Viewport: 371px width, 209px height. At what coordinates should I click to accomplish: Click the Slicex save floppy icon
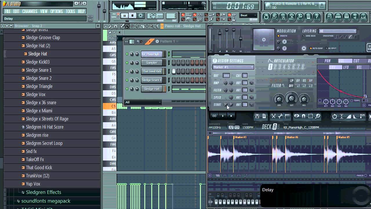pyautogui.click(x=257, y=116)
